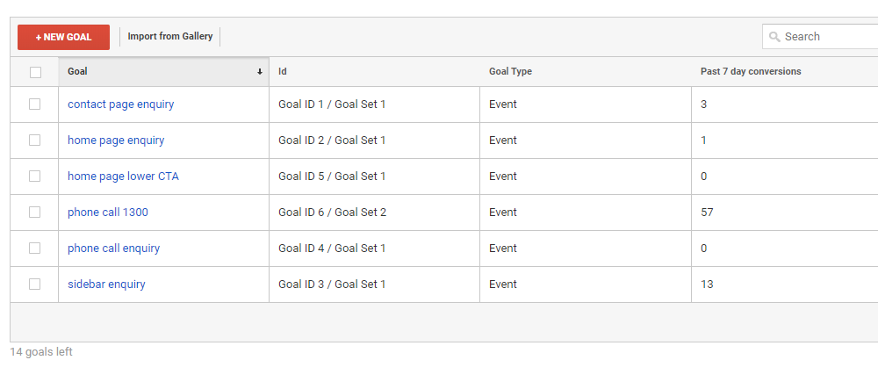Open the phone call 1300 goal
Image resolution: width=878 pixels, height=389 pixels.
point(108,213)
